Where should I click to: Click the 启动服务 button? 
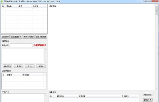5,37
